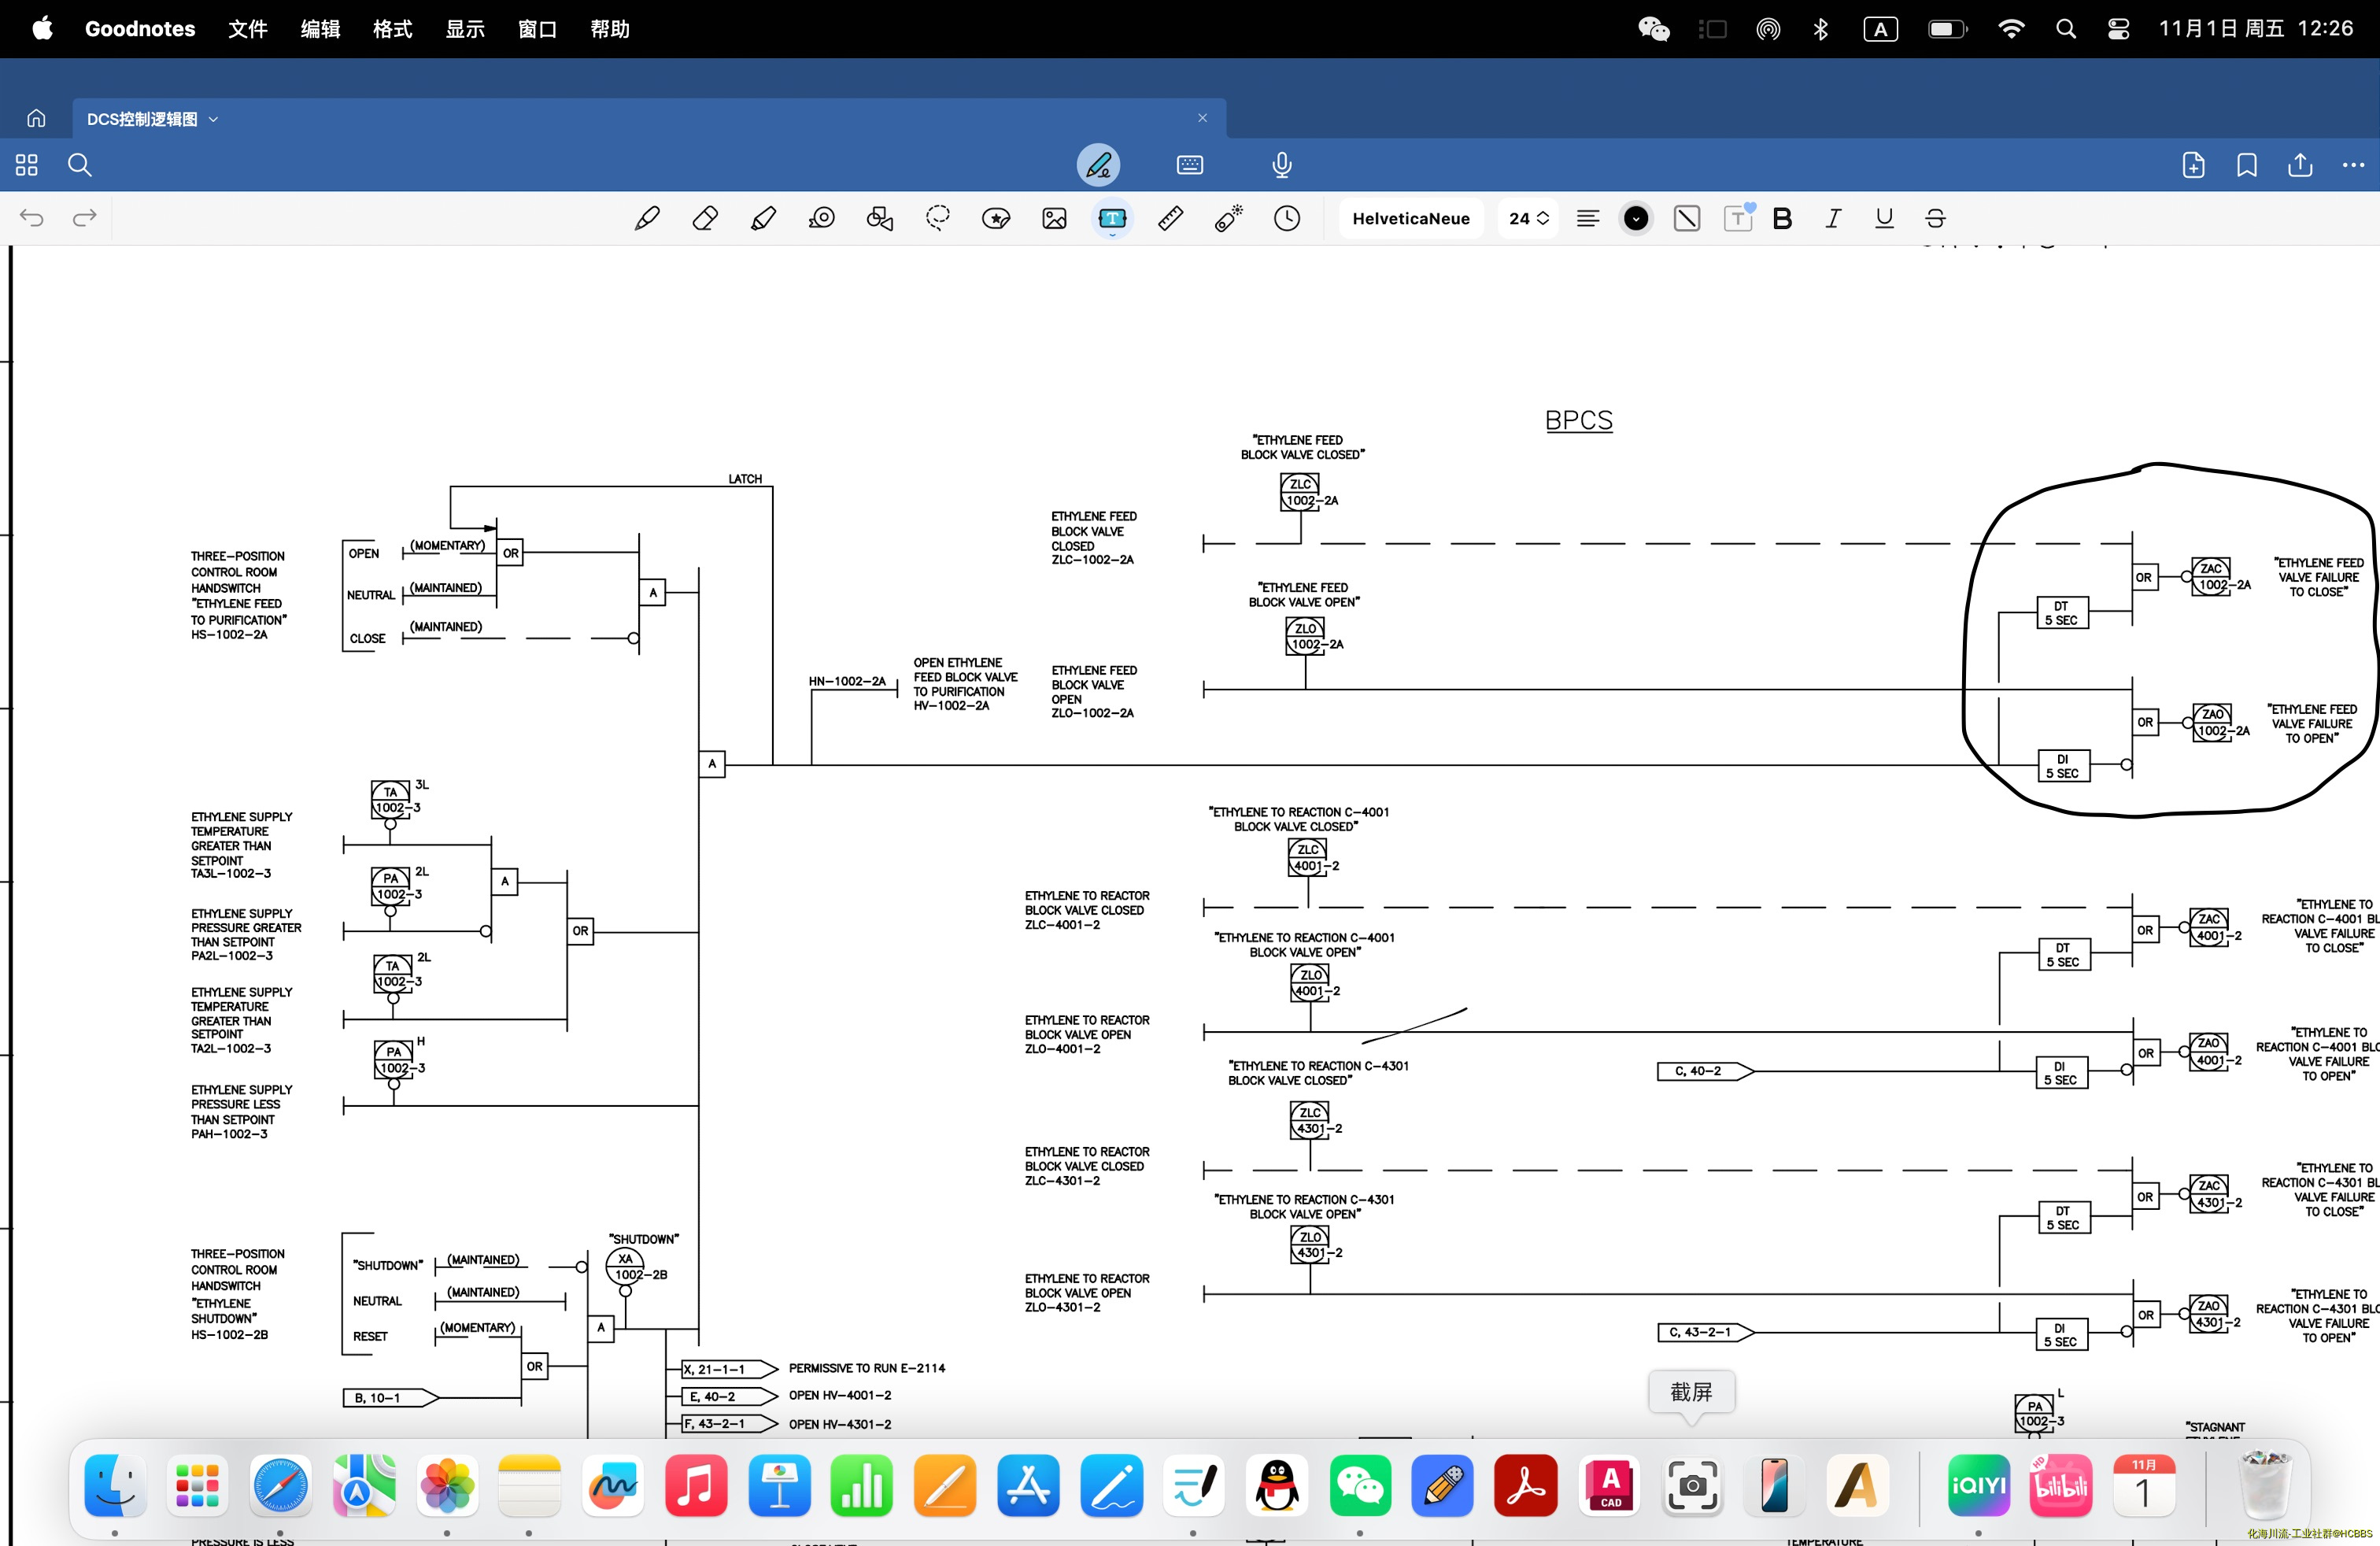Screen dimensions: 2380x1546
Task: Toggle strikethrough text formatting
Action: (x=1935, y=218)
